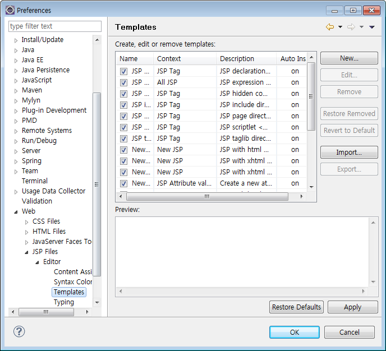Click in the type filter text field

click(55, 26)
